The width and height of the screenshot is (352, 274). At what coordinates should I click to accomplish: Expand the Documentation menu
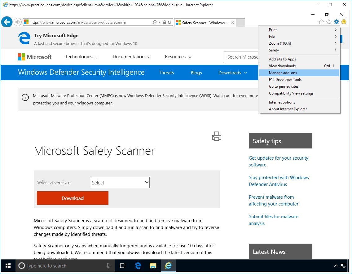pos(131,57)
